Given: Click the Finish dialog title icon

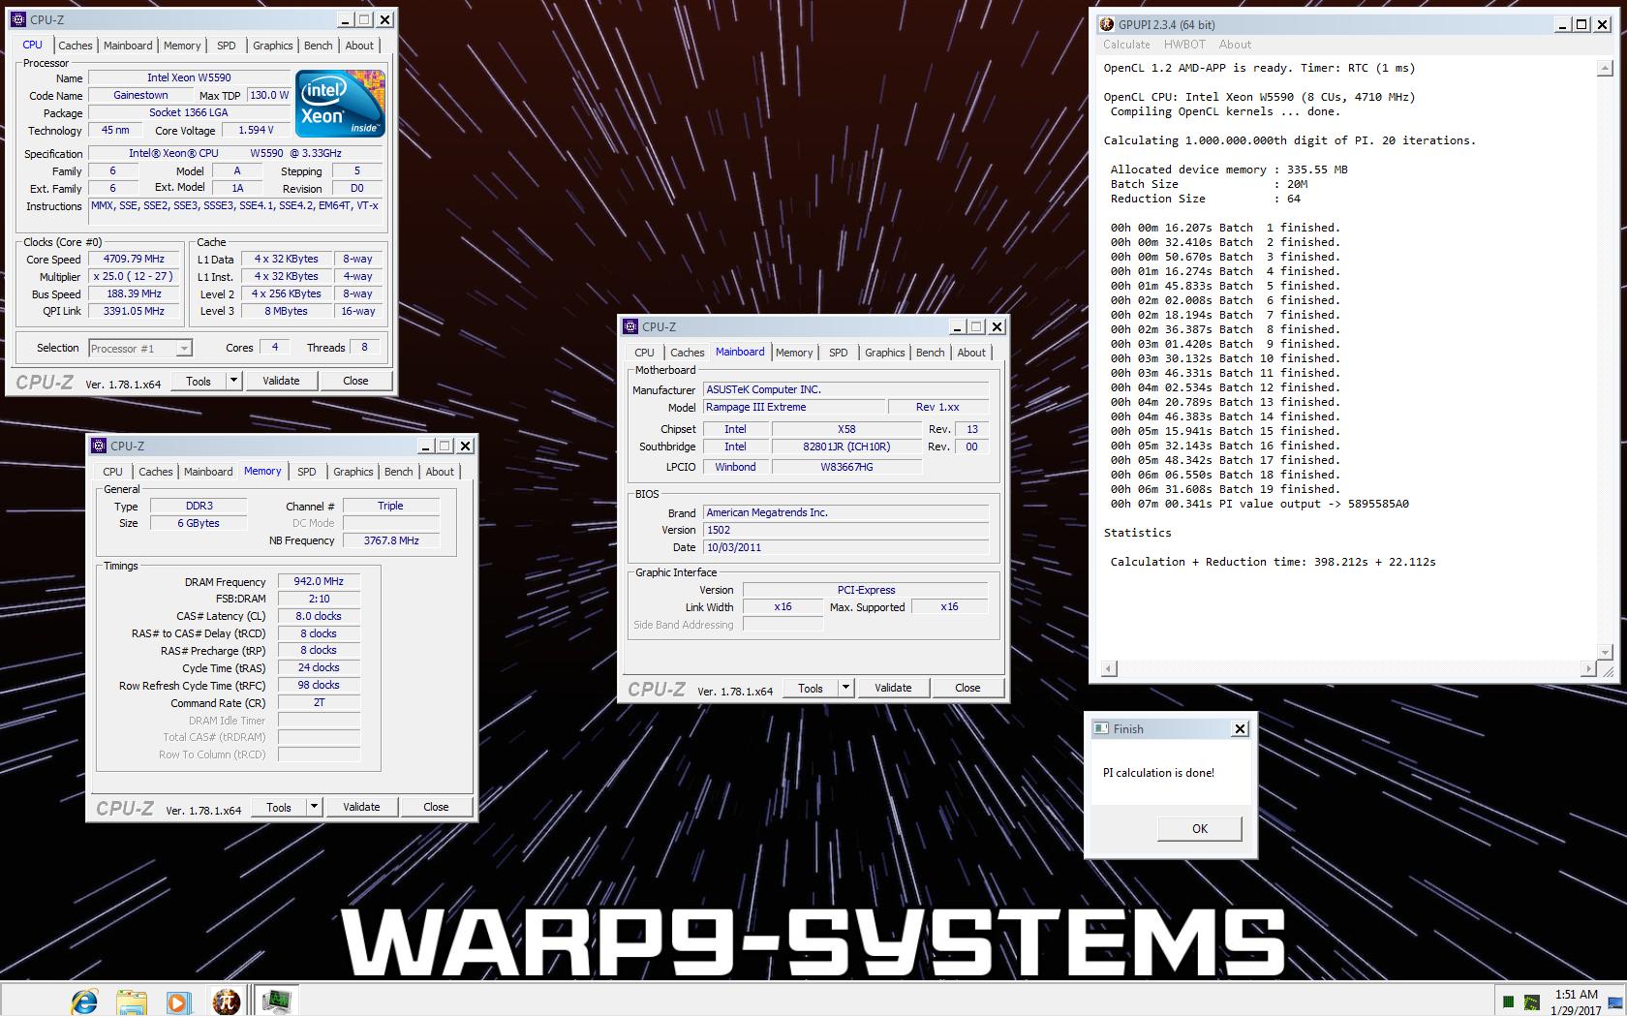Looking at the screenshot, I should (x=1100, y=728).
